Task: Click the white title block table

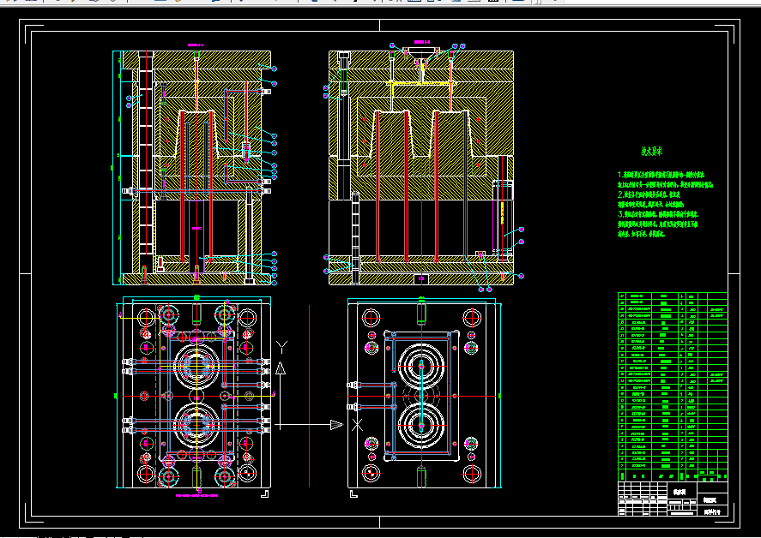Action: coord(673,499)
